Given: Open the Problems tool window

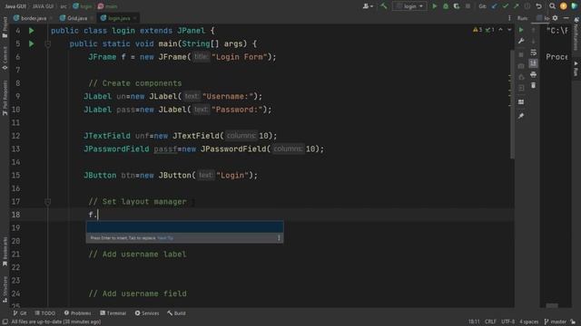Looking at the screenshot, I should pos(77,313).
